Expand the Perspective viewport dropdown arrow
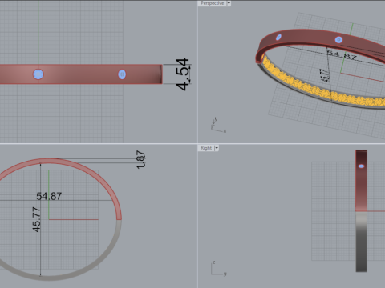Image resolution: width=385 pixels, height=288 pixels. pyautogui.click(x=229, y=3)
